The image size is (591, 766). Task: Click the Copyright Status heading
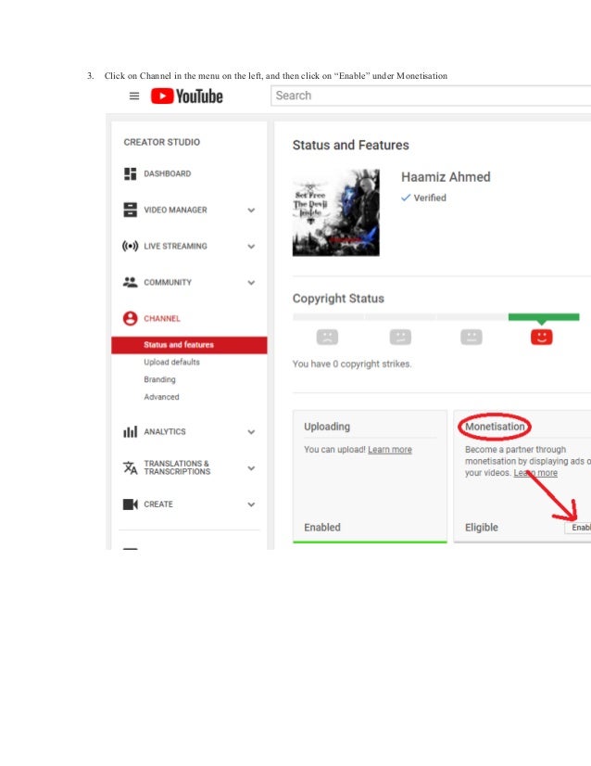(x=338, y=299)
